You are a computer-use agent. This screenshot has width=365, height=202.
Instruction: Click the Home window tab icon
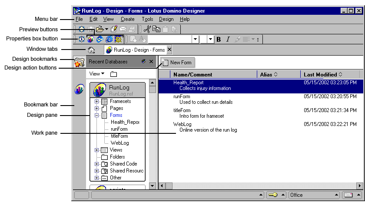point(91,50)
